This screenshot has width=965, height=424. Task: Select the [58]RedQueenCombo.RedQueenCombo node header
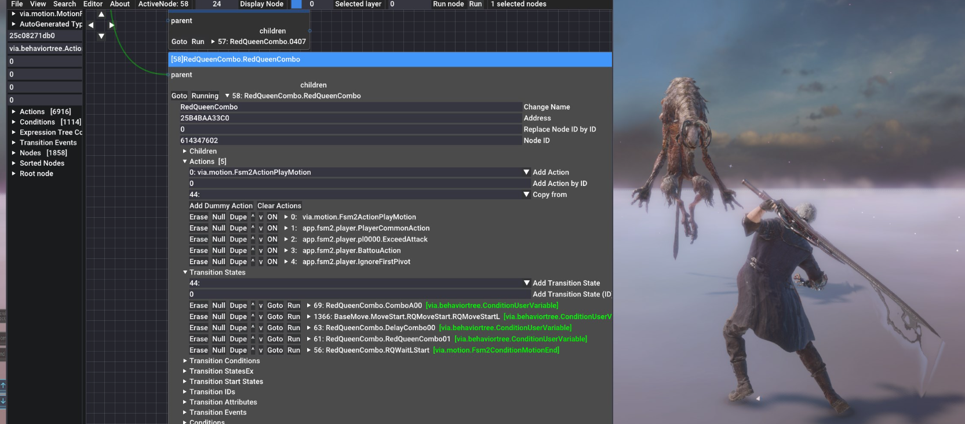coord(390,59)
